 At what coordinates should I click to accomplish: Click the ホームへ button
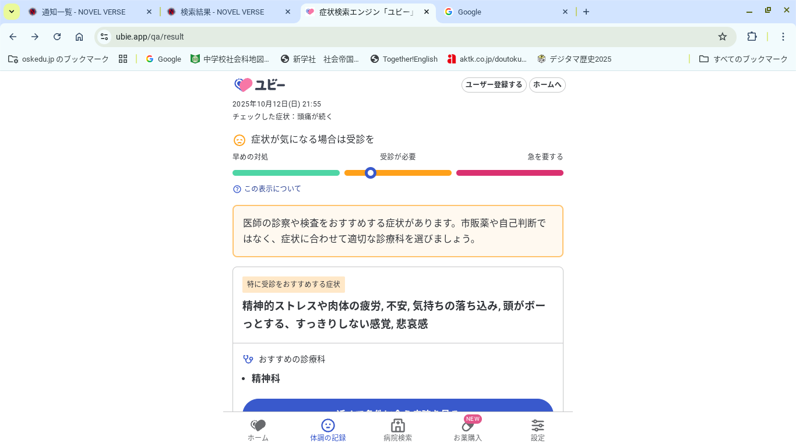547,85
